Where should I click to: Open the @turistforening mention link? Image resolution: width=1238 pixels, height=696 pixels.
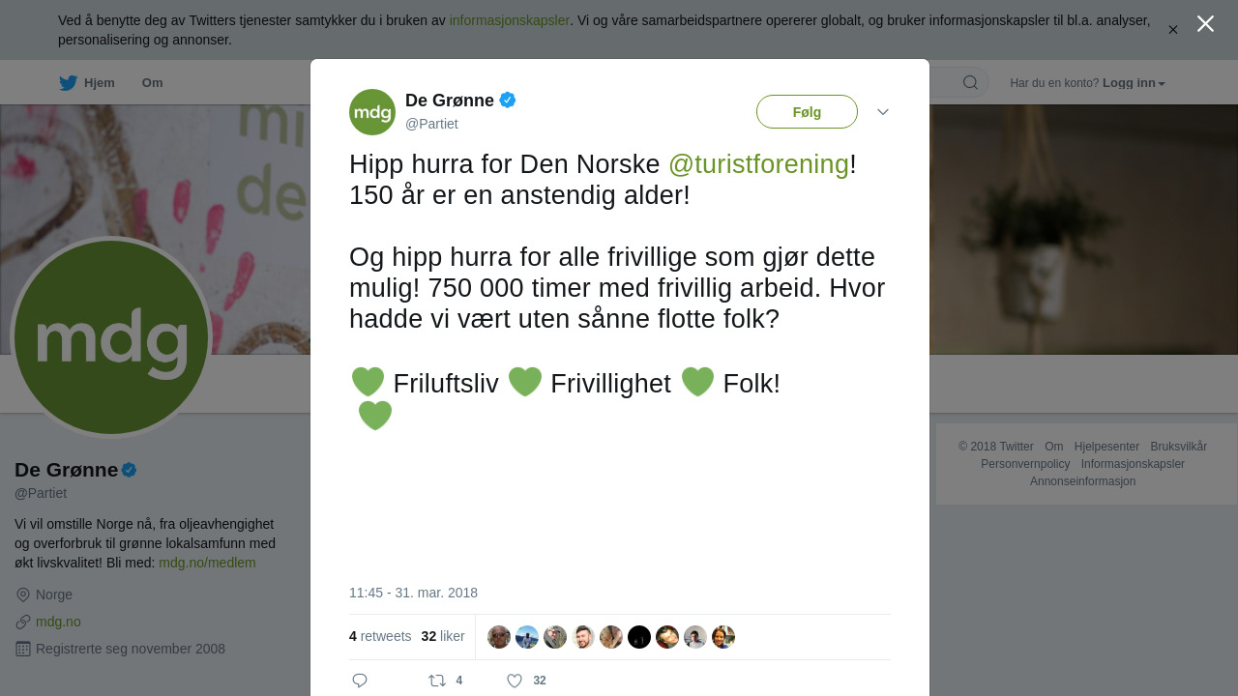pyautogui.click(x=758, y=164)
